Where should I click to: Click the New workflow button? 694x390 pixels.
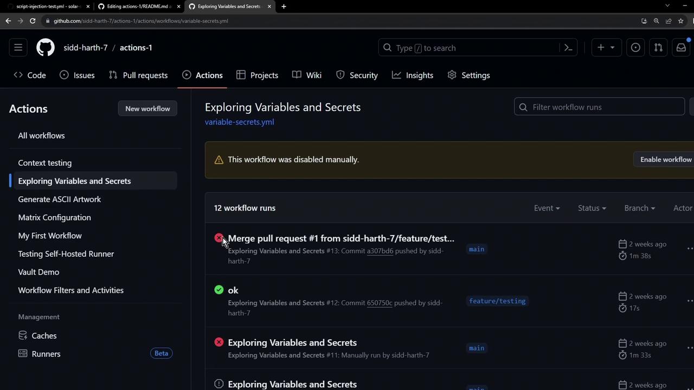pyautogui.click(x=147, y=109)
